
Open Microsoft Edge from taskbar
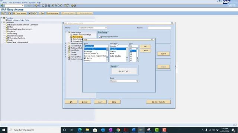click(x=80, y=130)
